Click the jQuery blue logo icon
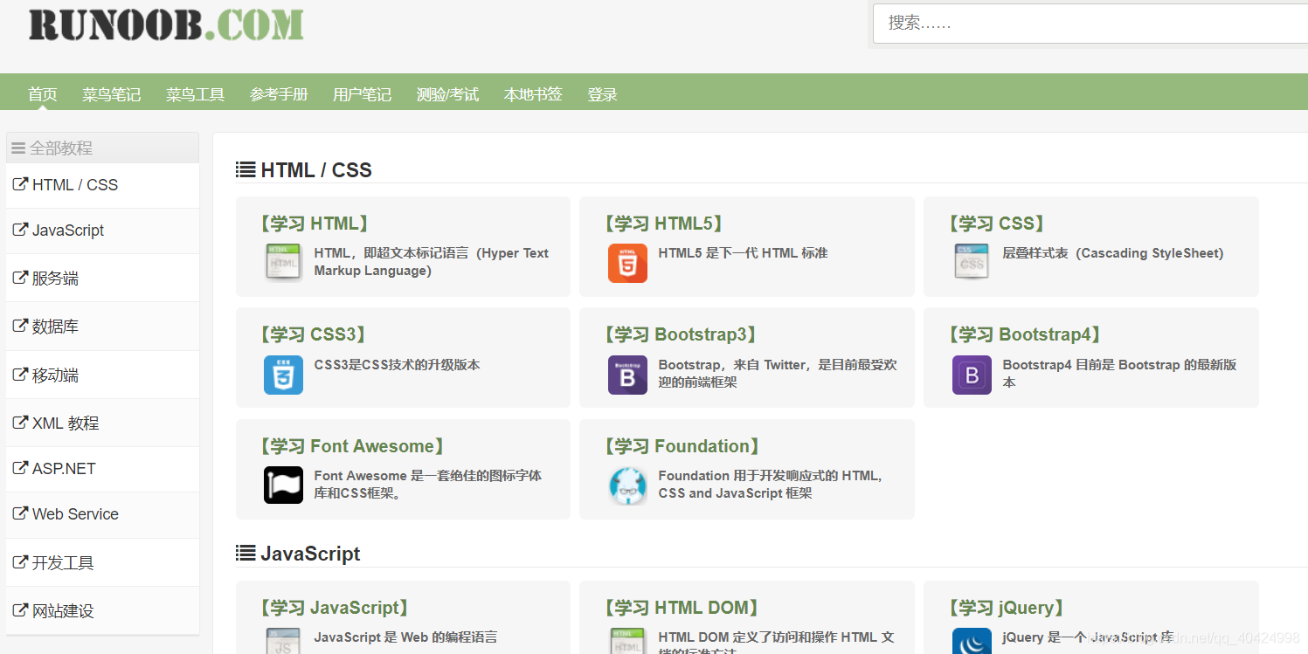Image resolution: width=1308 pixels, height=654 pixels. [x=972, y=641]
